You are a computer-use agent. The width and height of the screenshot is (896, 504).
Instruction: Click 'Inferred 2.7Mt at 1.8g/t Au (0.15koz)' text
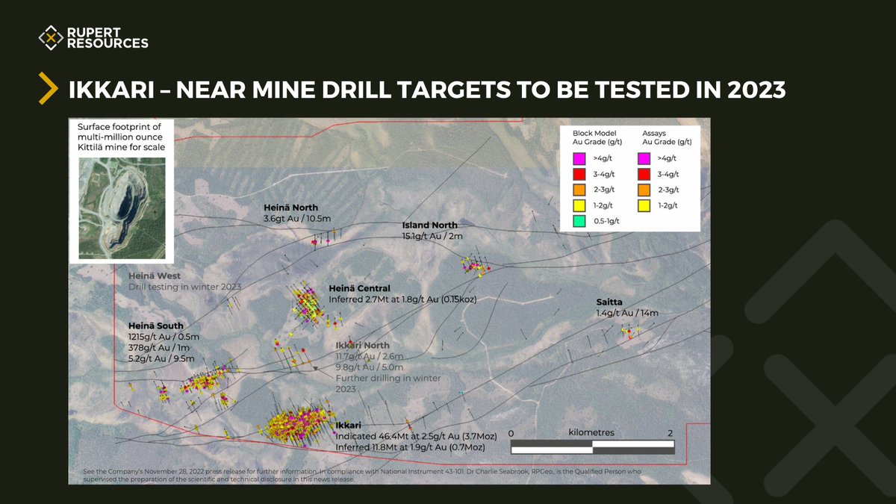click(402, 299)
